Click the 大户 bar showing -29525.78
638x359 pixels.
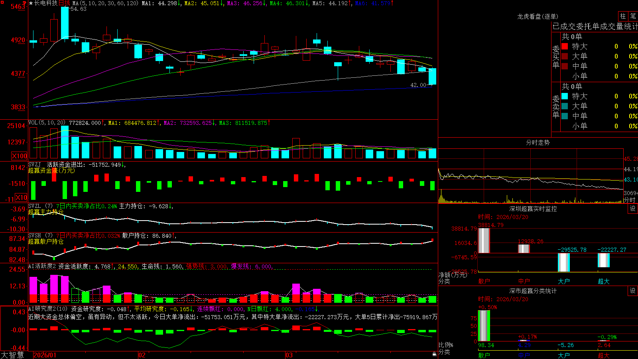coord(563,262)
